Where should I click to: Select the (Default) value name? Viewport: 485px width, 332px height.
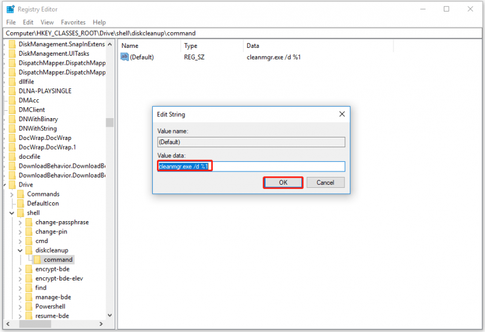click(x=142, y=57)
